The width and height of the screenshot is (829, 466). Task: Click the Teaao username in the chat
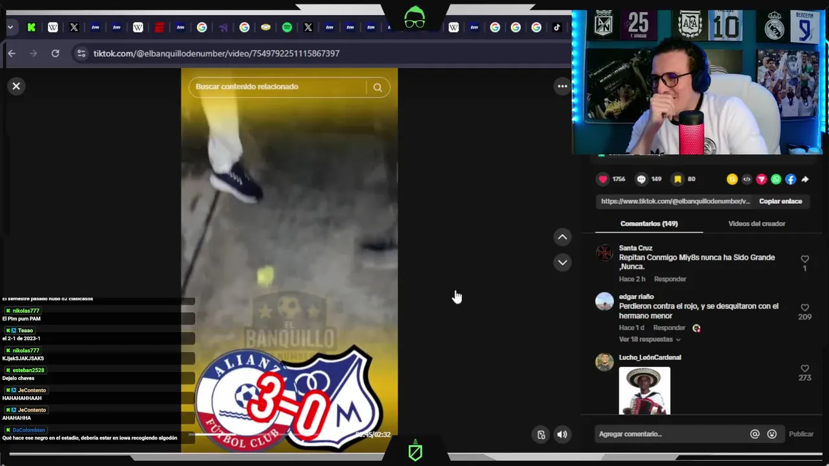click(x=25, y=331)
